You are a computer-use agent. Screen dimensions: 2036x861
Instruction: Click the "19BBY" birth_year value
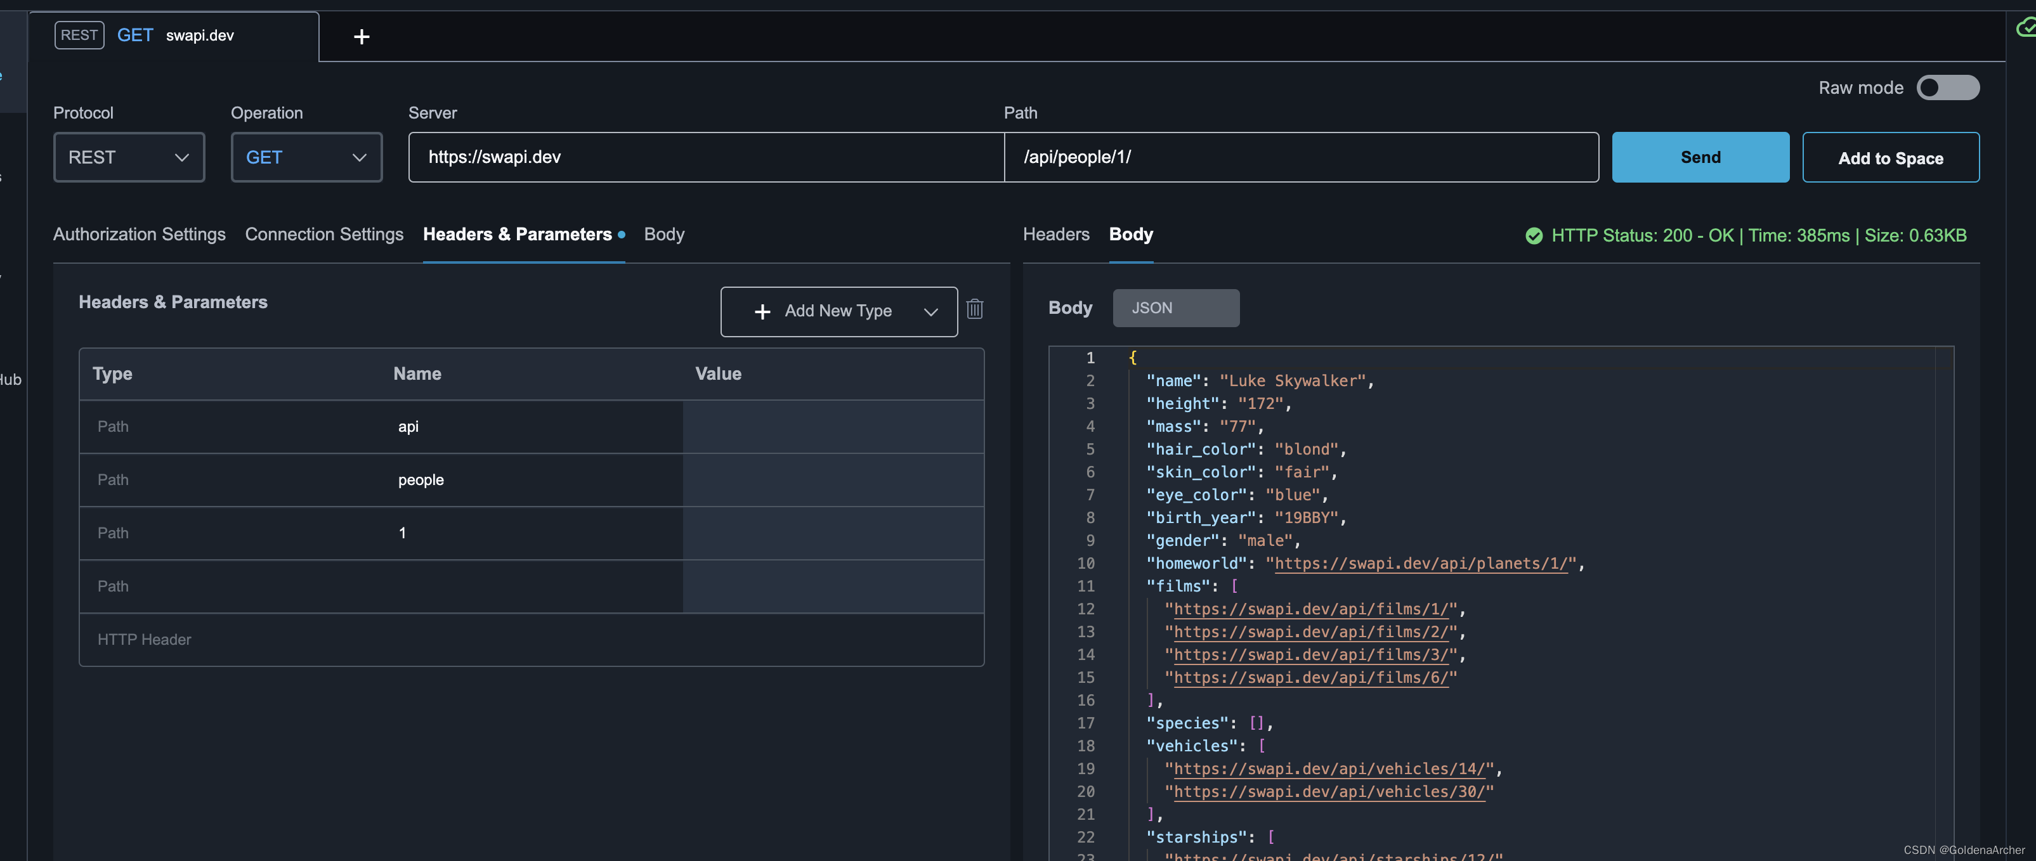pyautogui.click(x=1307, y=517)
